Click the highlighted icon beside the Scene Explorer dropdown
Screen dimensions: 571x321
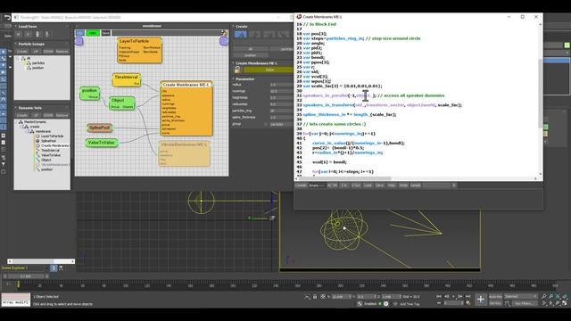click(x=54, y=267)
